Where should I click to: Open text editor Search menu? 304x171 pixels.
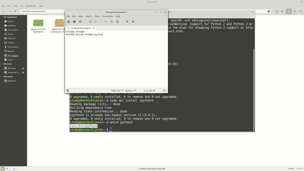(89, 16)
